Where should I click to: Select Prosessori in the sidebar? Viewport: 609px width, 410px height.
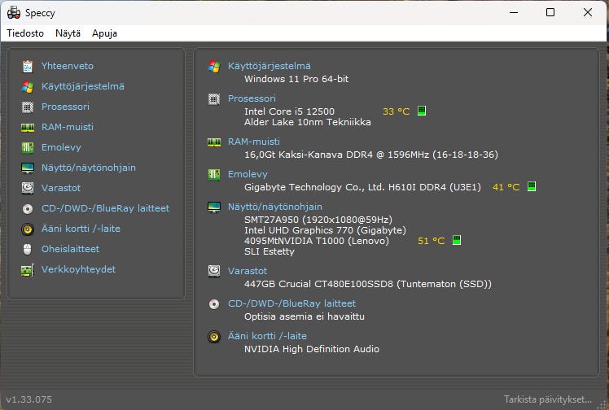point(65,107)
